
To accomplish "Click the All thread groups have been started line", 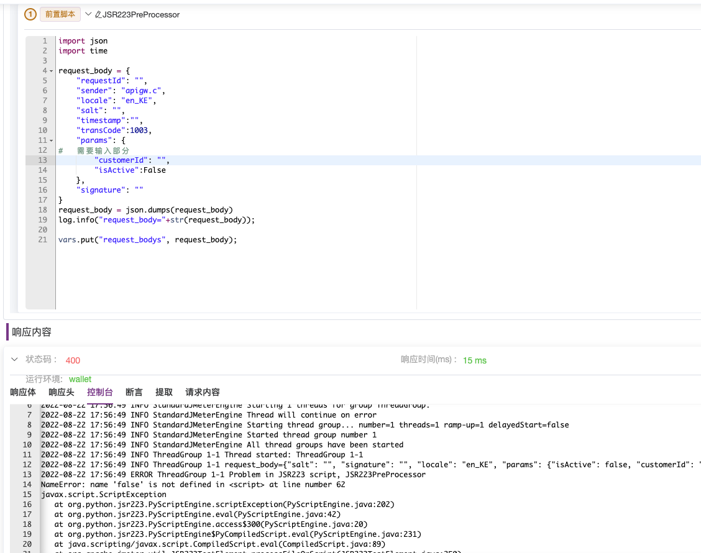I will pos(222,444).
